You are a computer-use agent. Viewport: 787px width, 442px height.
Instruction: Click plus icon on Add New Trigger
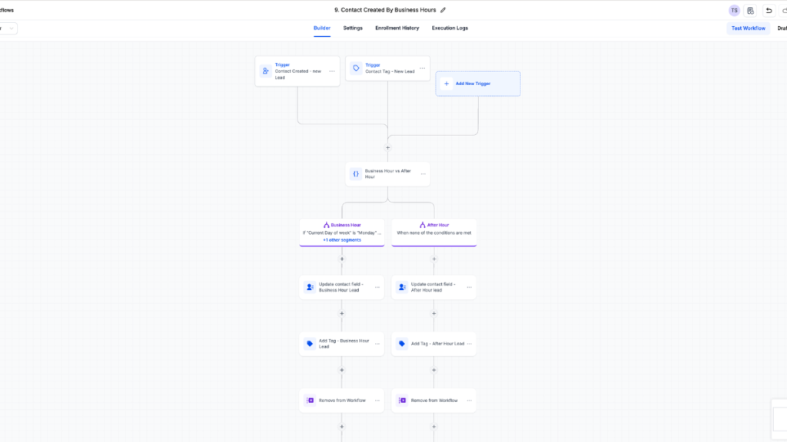[x=447, y=84]
